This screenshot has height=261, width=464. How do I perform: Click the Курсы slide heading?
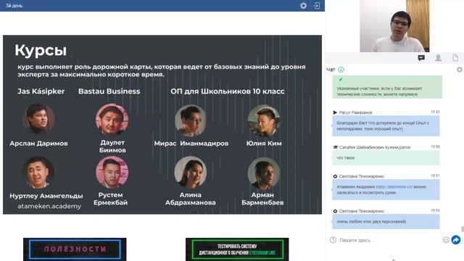click(x=41, y=50)
